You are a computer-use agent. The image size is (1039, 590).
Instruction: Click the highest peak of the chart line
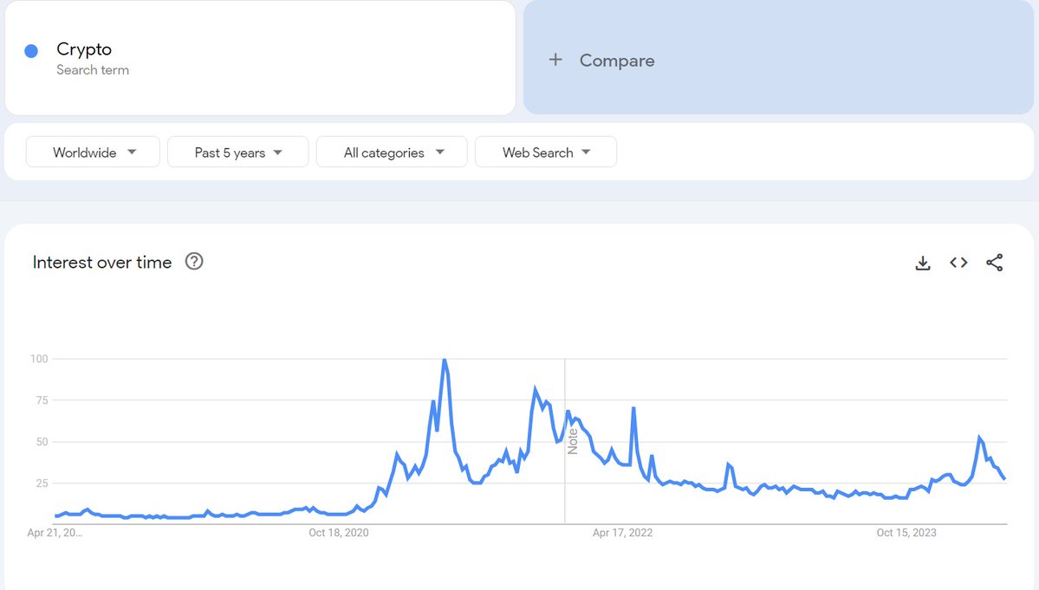pos(445,360)
